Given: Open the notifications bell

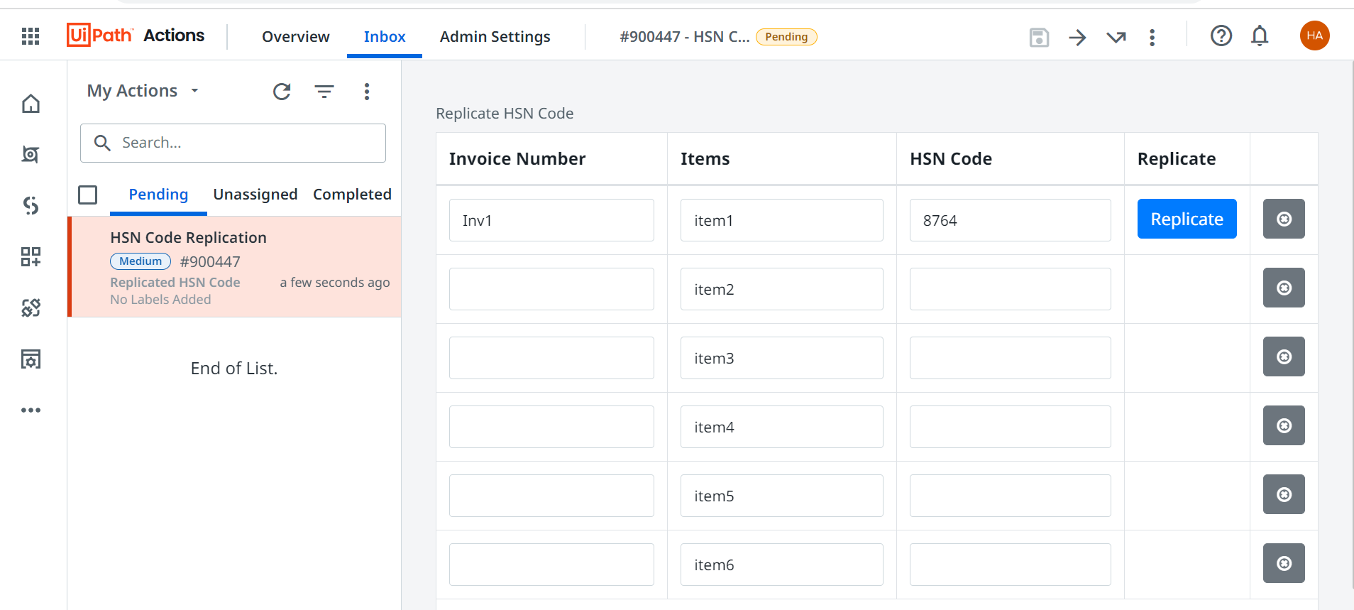Looking at the screenshot, I should [x=1260, y=36].
